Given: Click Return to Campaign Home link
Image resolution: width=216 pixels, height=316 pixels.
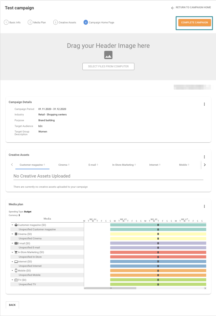Looking at the screenshot, I should click(193, 7).
